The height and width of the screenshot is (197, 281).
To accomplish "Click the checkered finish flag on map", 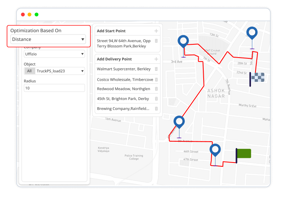I will [x=257, y=79].
